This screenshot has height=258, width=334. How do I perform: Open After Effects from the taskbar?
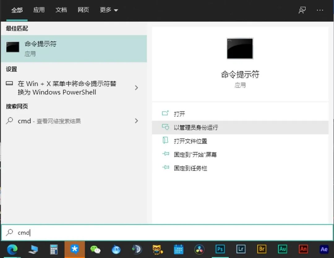324,249
